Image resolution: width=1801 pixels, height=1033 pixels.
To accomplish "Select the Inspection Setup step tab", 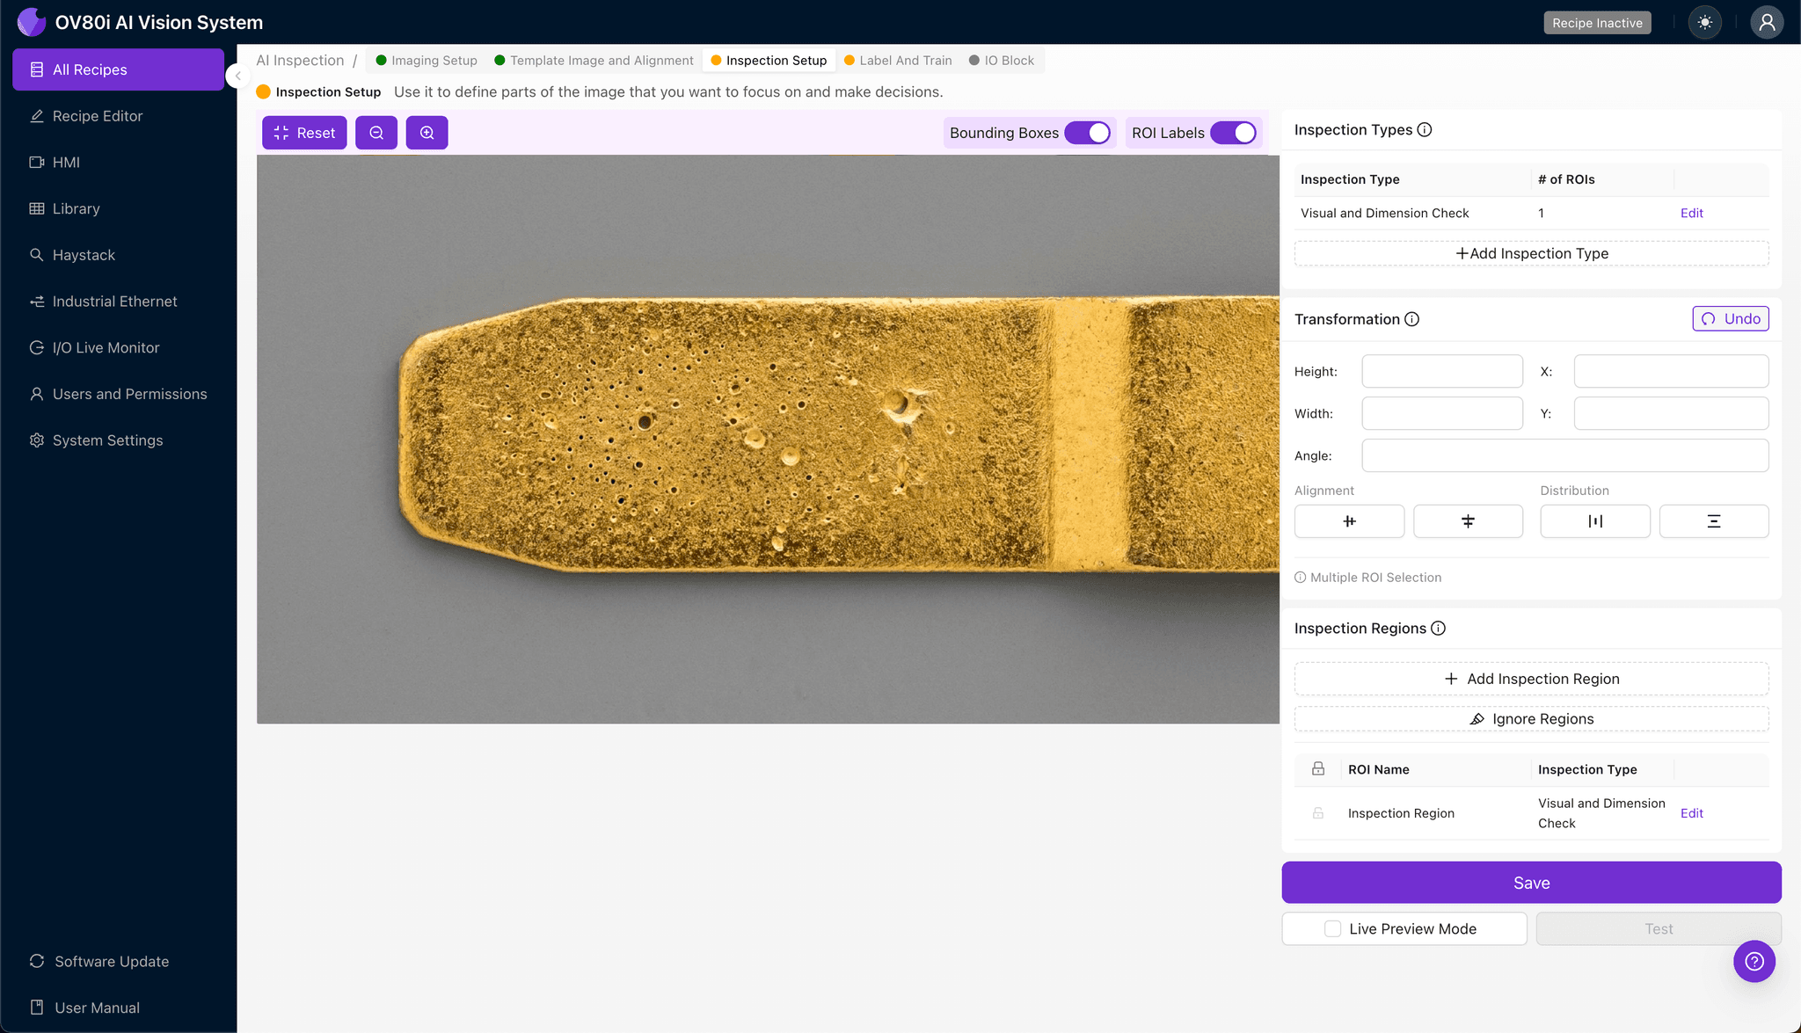I will click(x=769, y=61).
